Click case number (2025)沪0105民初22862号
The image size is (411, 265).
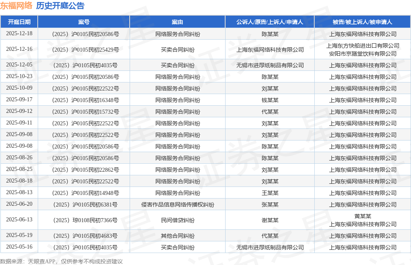click(x=85, y=170)
